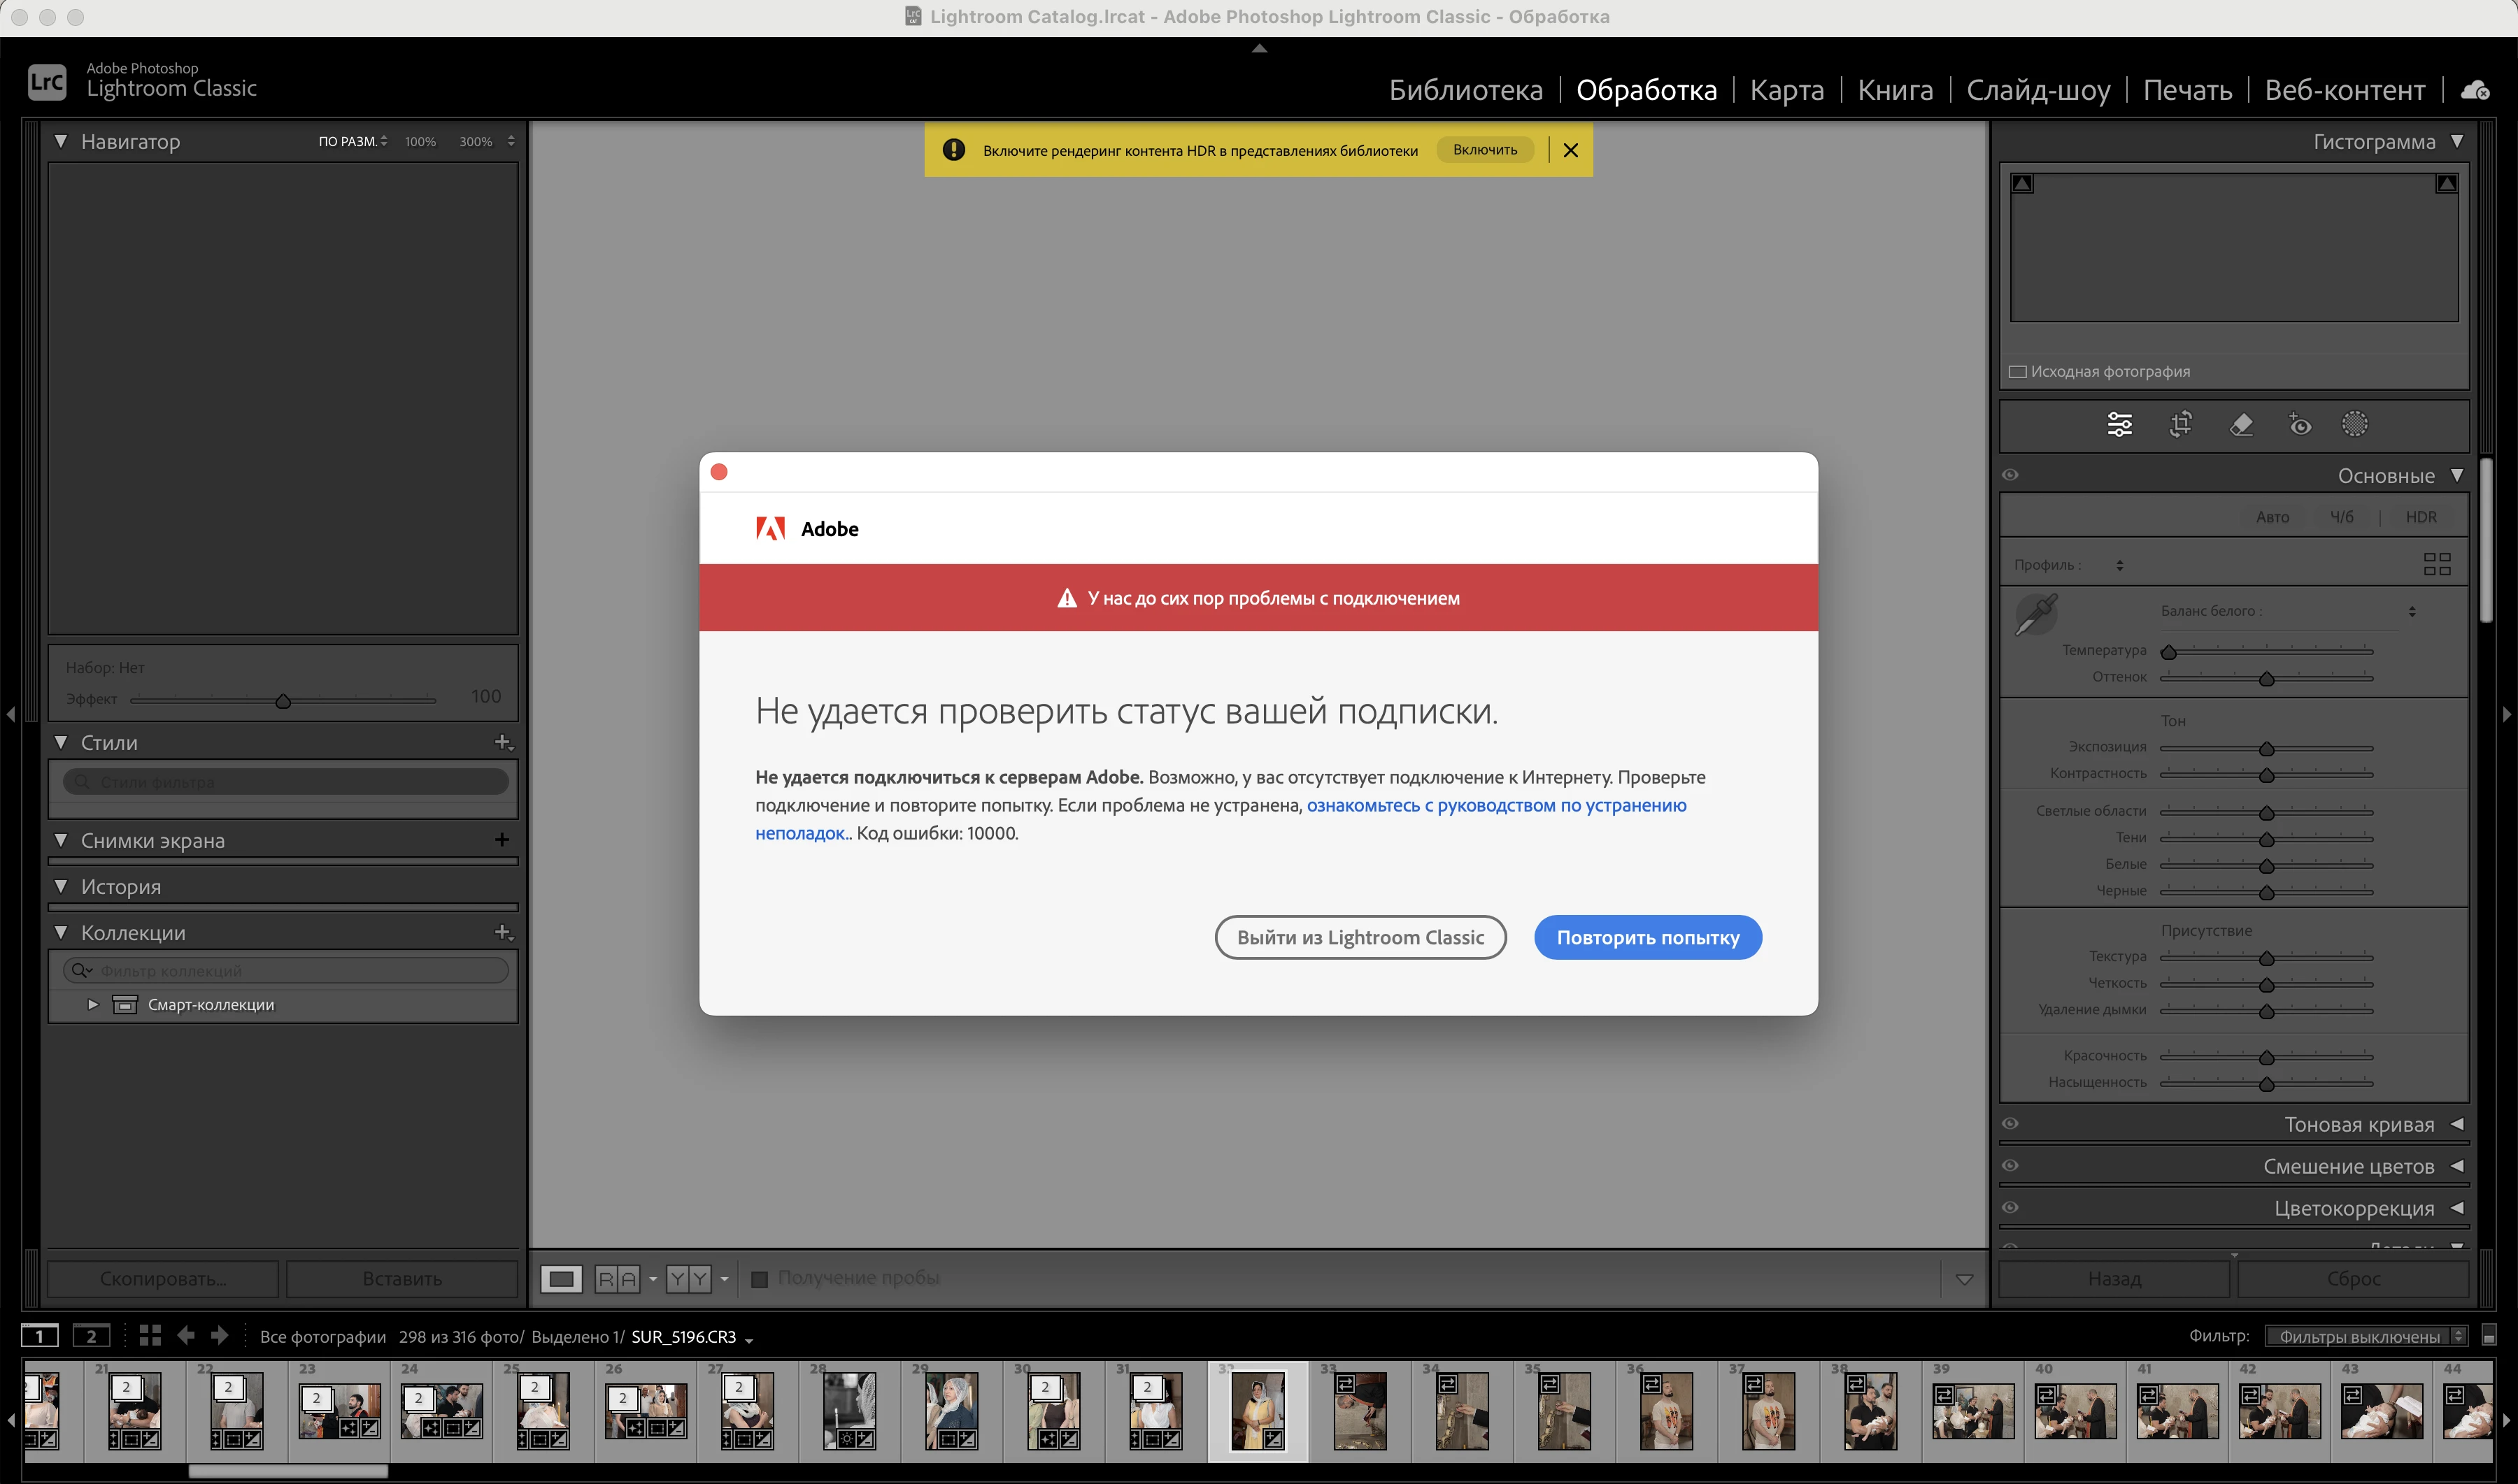
Task: Open the Фильтры выключены dropdown
Action: [2367, 1337]
